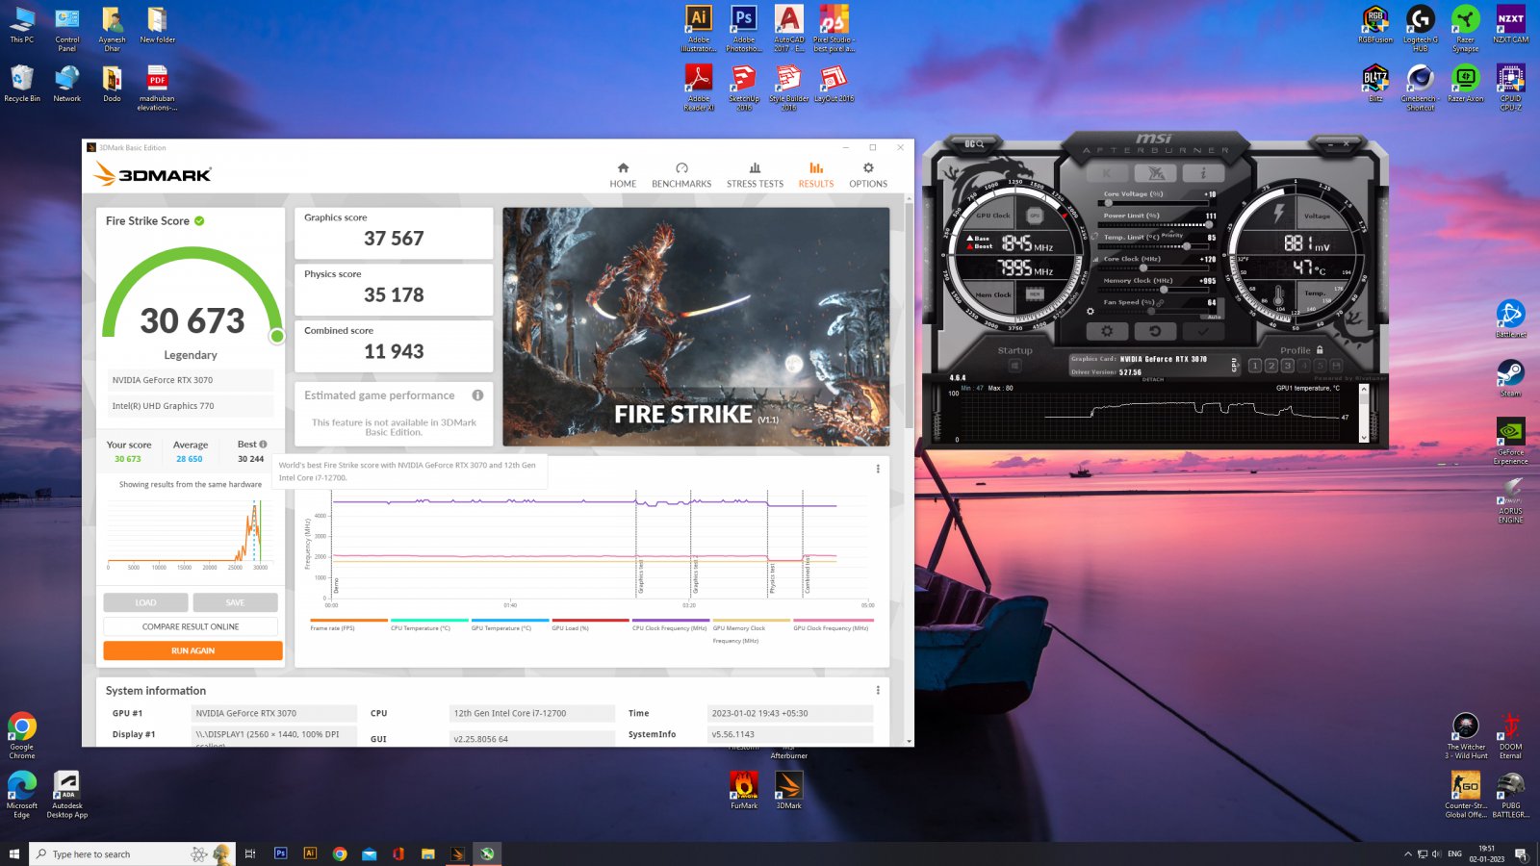The width and height of the screenshot is (1540, 866).
Task: Adjust the Core Voltage slider in Afterburner
Action: 1153,203
